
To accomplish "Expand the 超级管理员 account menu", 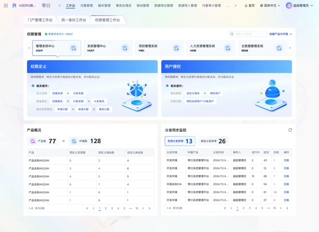I will coord(311,6).
